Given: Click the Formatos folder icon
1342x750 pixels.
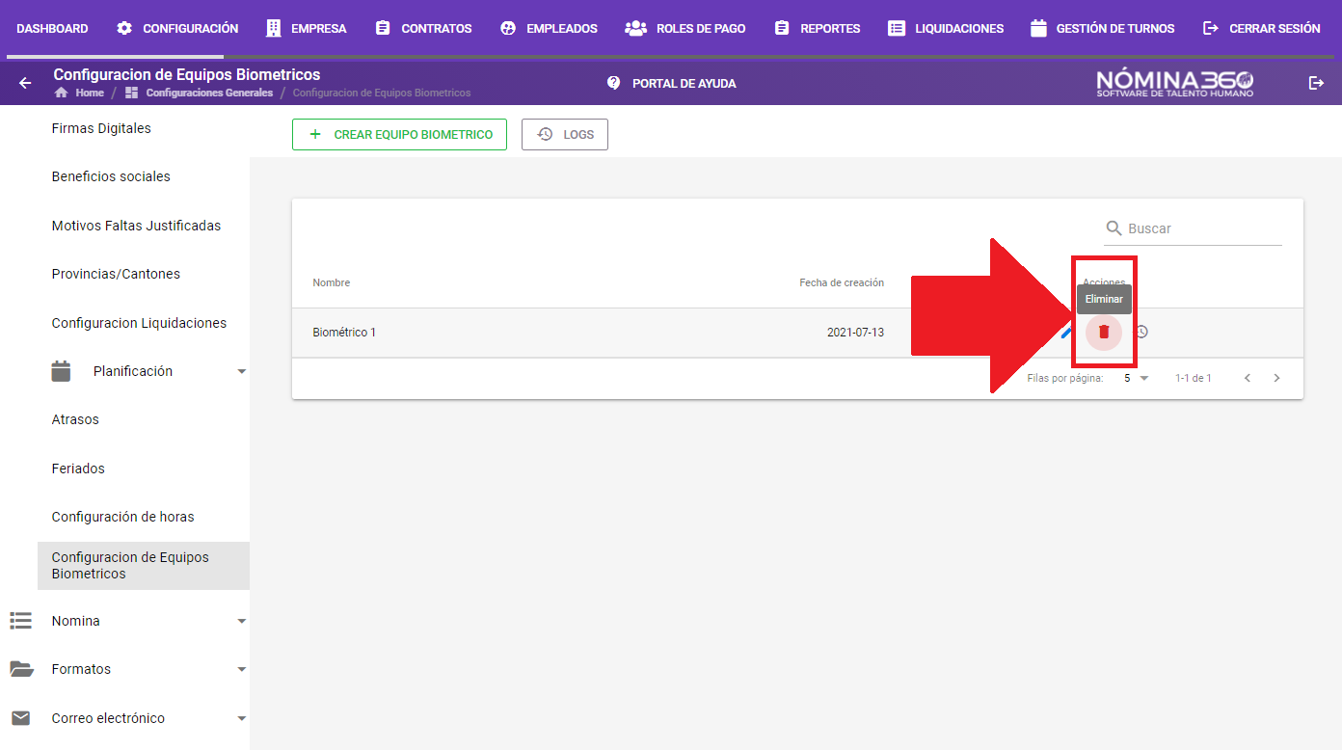Looking at the screenshot, I should (x=20, y=669).
